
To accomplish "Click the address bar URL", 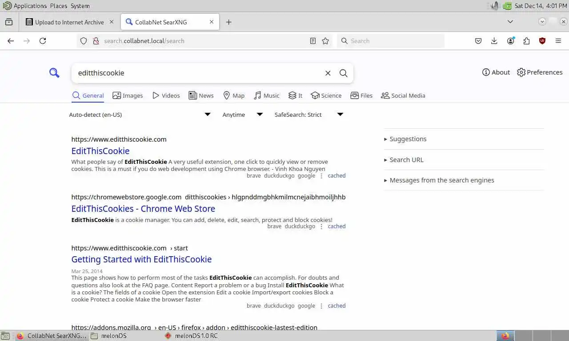I will pyautogui.click(x=144, y=41).
